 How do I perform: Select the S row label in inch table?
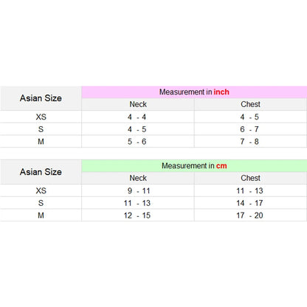41,129
